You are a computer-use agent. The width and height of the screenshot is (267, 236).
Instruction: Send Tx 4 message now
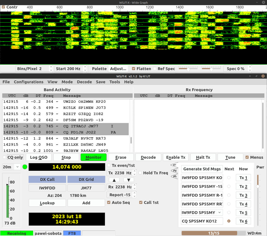[x=243, y=204]
